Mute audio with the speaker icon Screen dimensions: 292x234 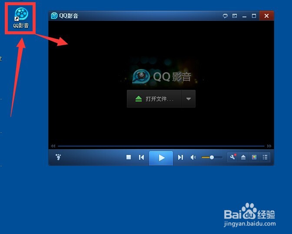pos(193,157)
